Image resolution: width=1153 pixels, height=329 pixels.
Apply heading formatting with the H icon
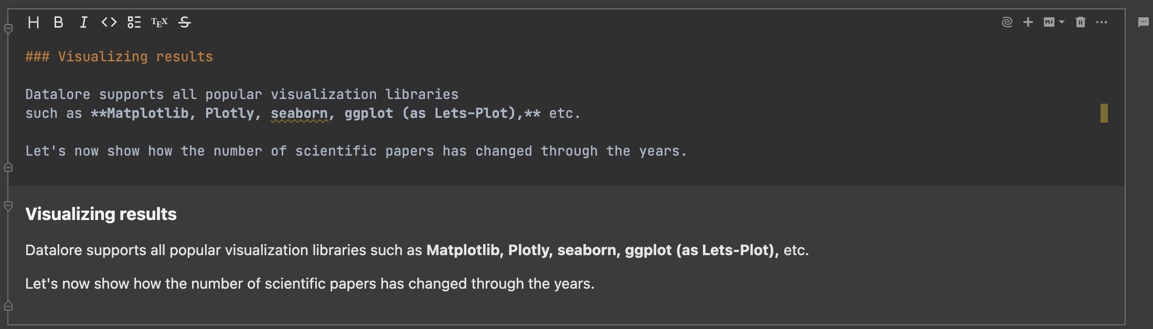34,22
